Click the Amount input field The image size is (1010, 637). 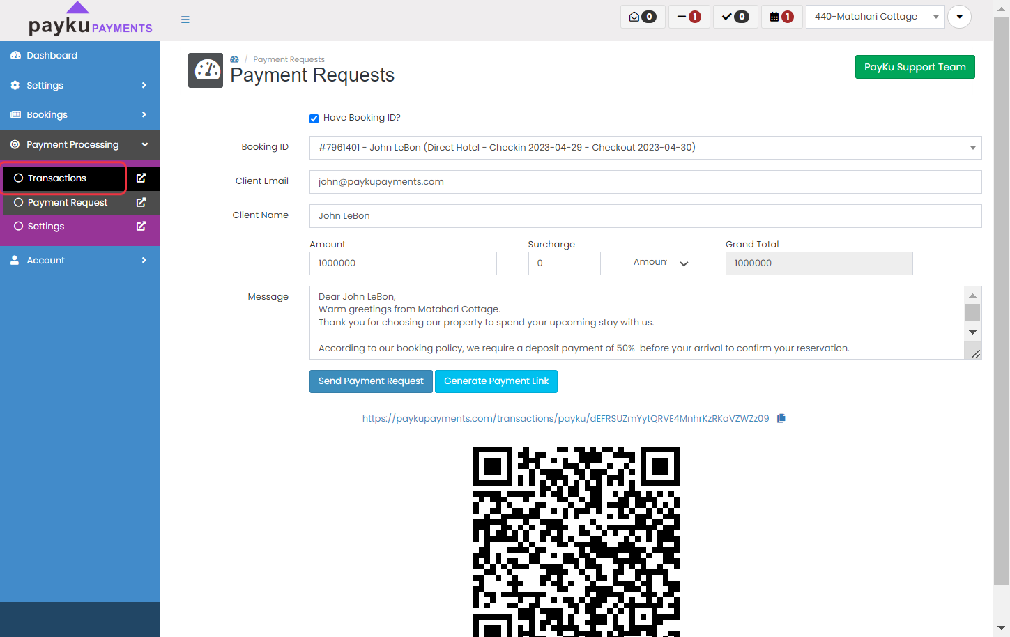[x=403, y=263]
